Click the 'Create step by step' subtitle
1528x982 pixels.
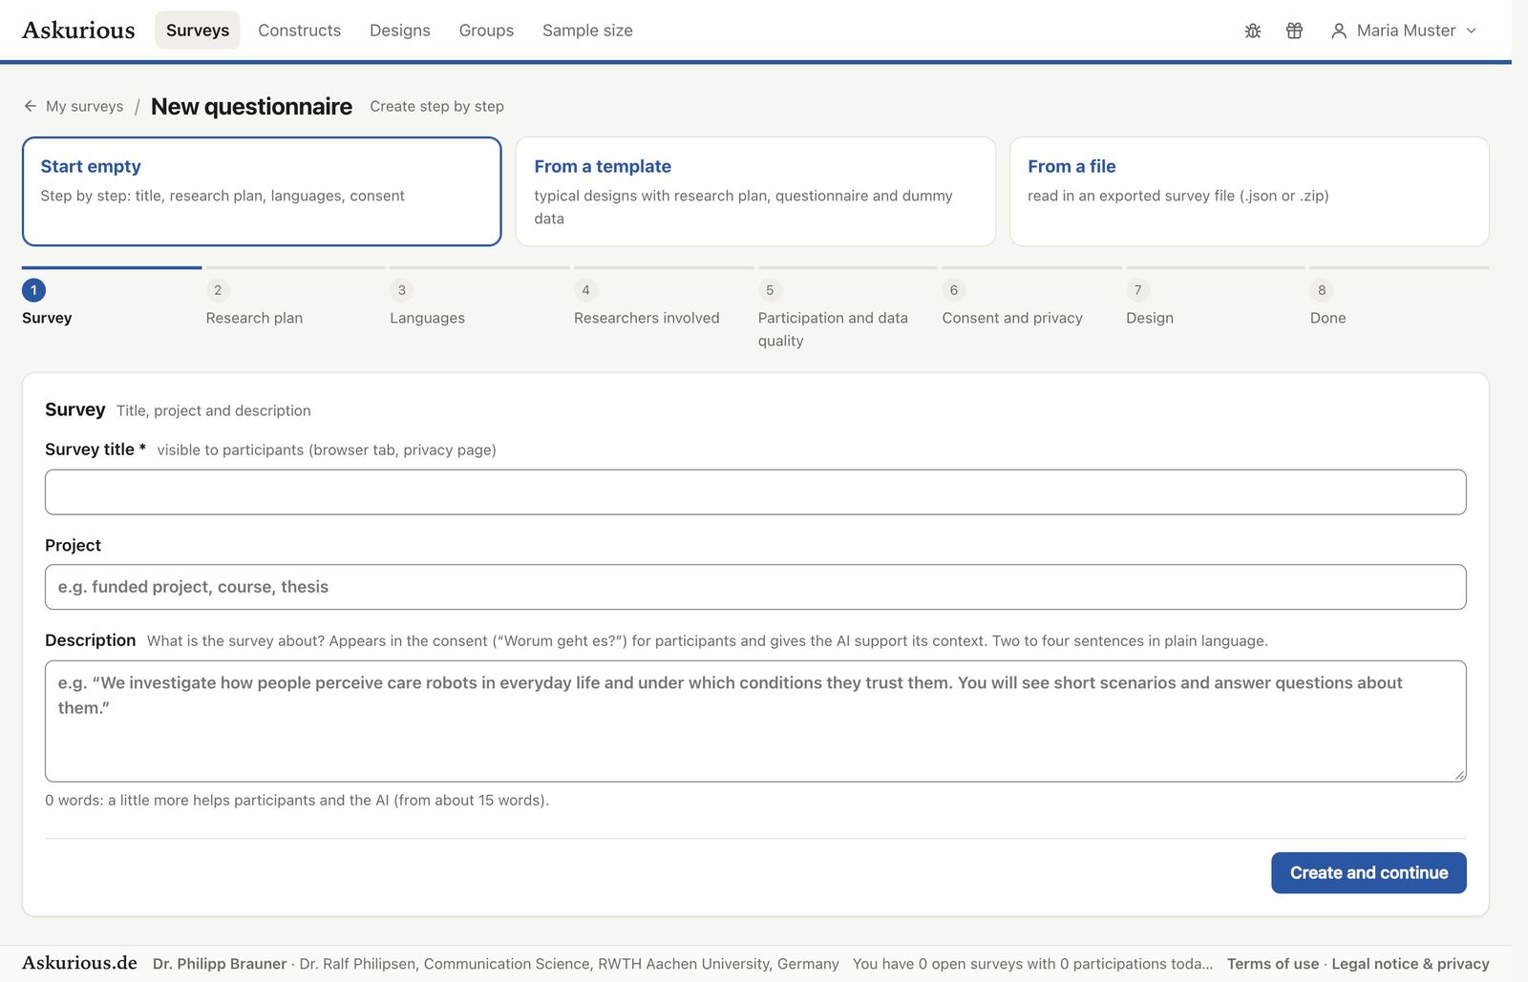(x=436, y=106)
